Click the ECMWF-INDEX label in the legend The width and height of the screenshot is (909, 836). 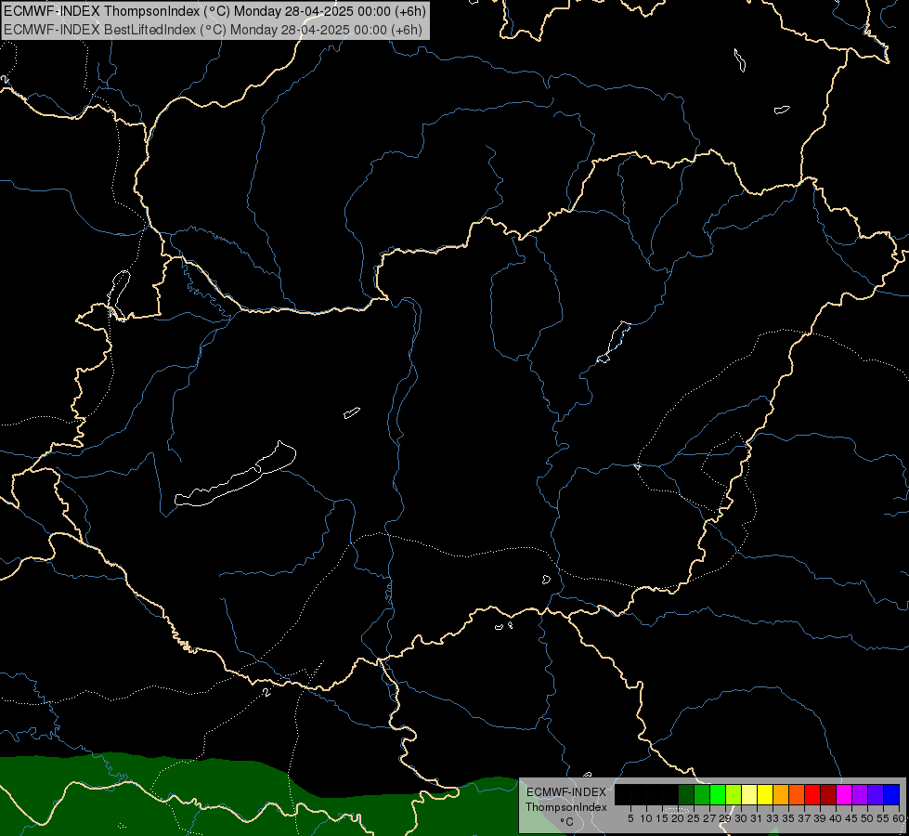click(566, 792)
